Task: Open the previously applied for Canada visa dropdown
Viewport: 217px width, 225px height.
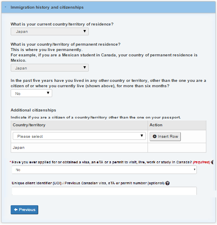Action: 104,170
